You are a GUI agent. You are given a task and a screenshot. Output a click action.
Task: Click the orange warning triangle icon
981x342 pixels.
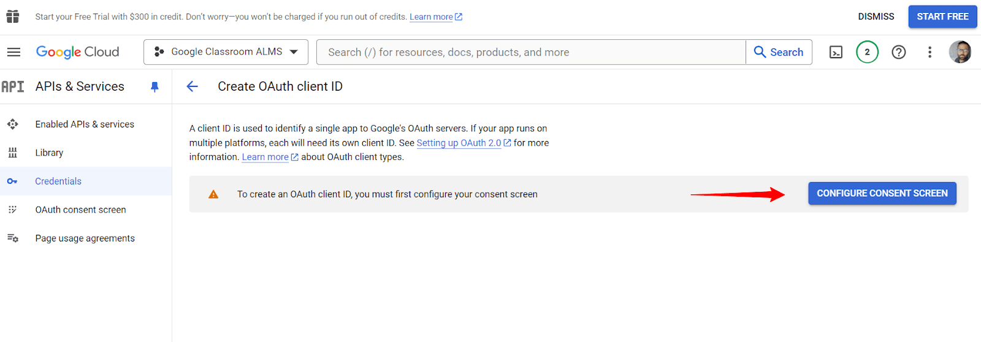point(213,194)
